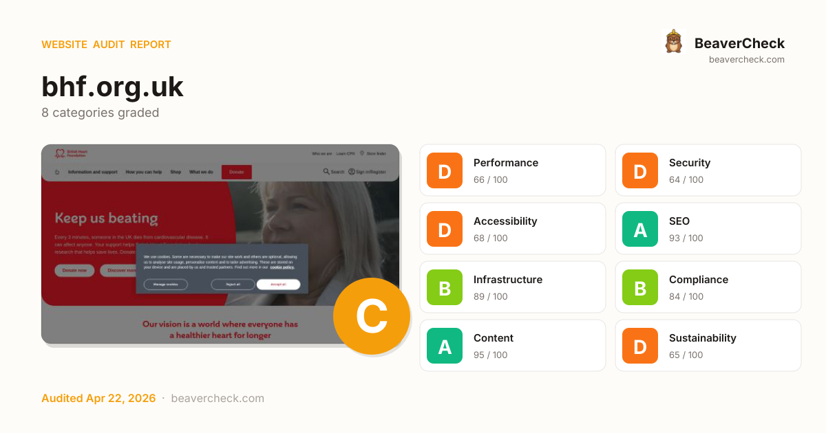Image resolution: width=826 pixels, height=433 pixels.
Task: Click the overall C grade circle
Action: point(372,316)
